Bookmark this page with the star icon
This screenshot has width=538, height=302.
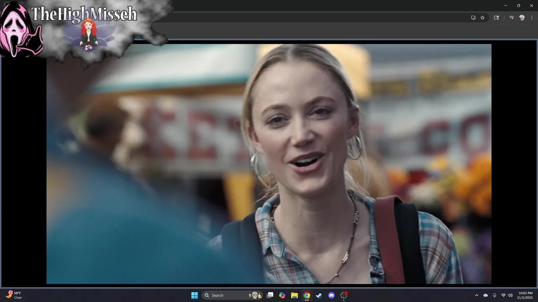click(483, 18)
